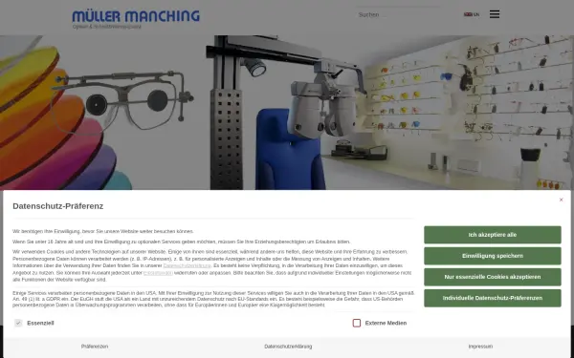Click the hero banner image of the optician room
The width and height of the screenshot is (574, 358).
pyautogui.click(x=287, y=113)
